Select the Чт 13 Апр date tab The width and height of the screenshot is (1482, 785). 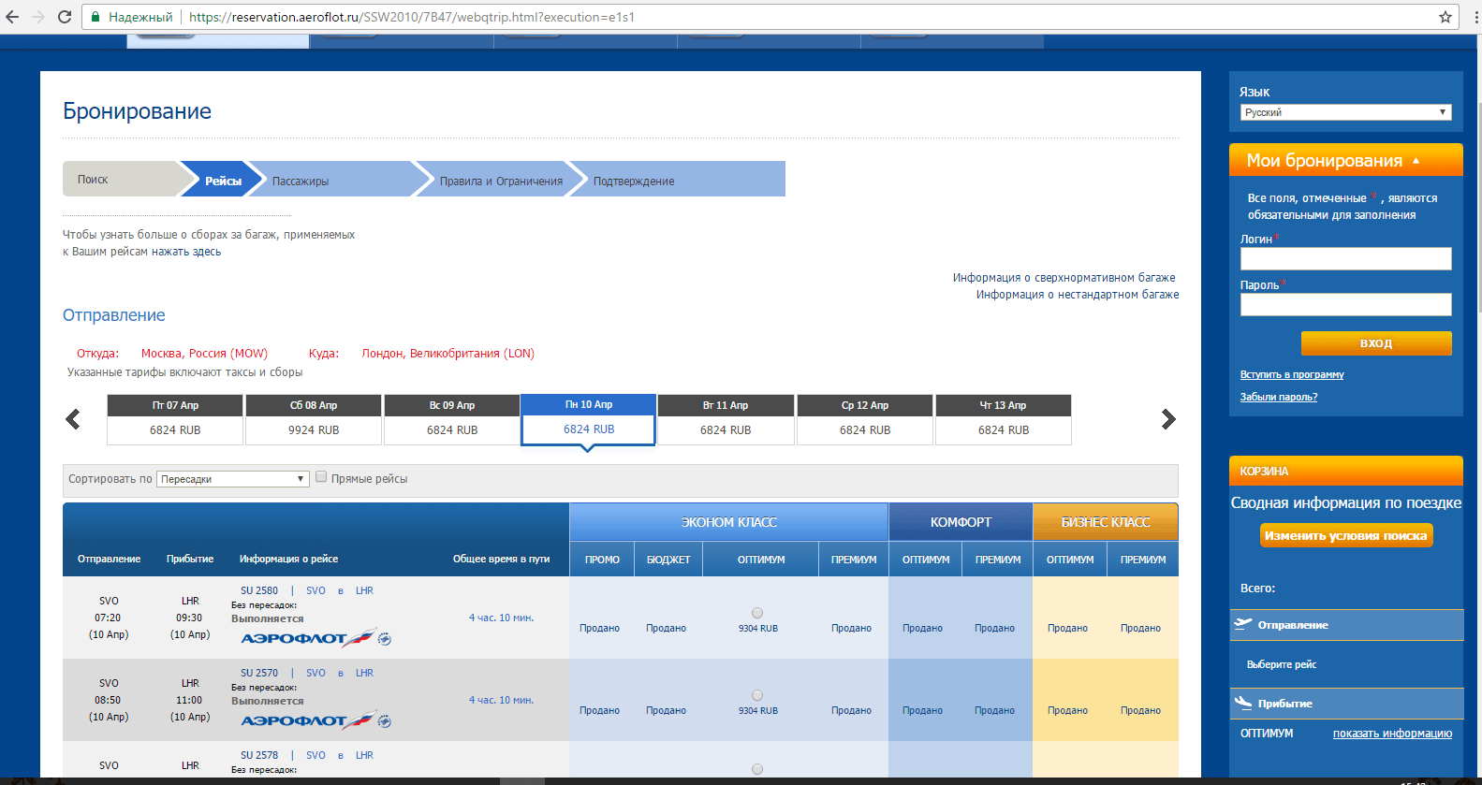(x=1004, y=419)
